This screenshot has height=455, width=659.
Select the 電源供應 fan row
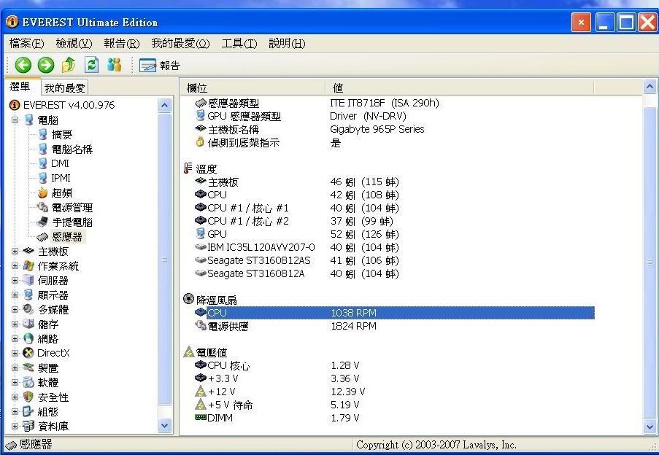point(395,326)
